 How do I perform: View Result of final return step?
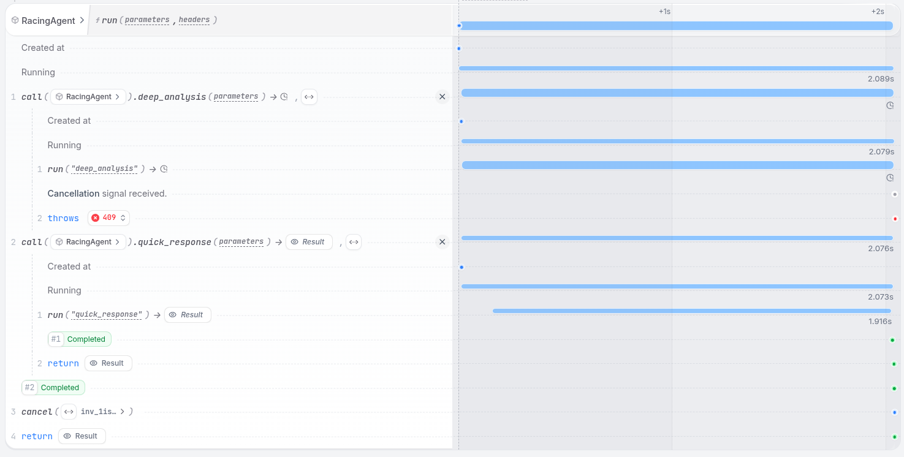pos(82,436)
